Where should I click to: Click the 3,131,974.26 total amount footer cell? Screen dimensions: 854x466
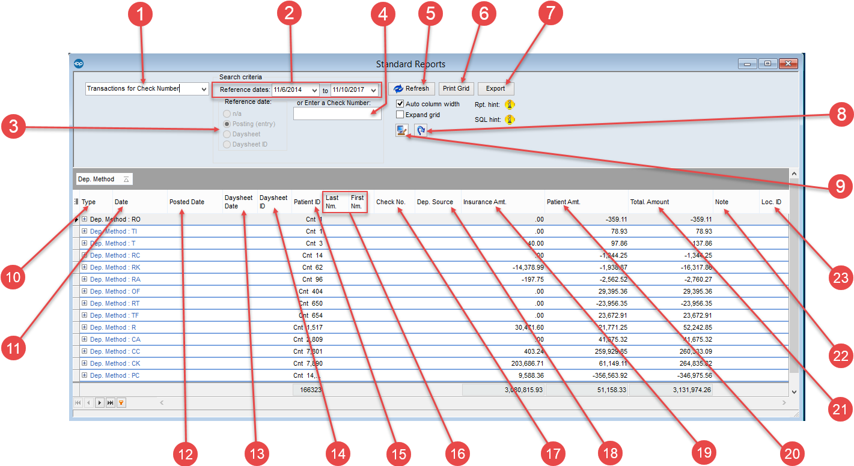671,390
